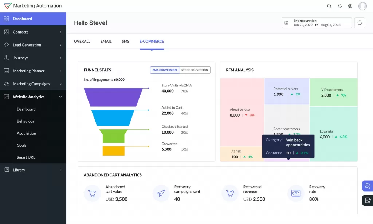Refresh the dashboard using the reload icon
This screenshot has width=373, height=224.
click(360, 23)
